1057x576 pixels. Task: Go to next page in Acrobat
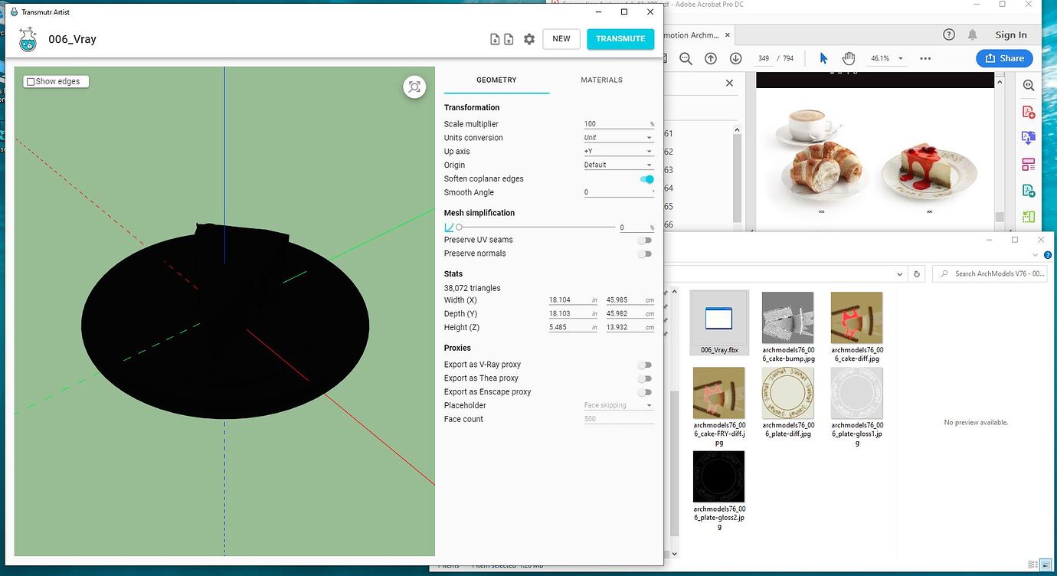pyautogui.click(x=736, y=58)
